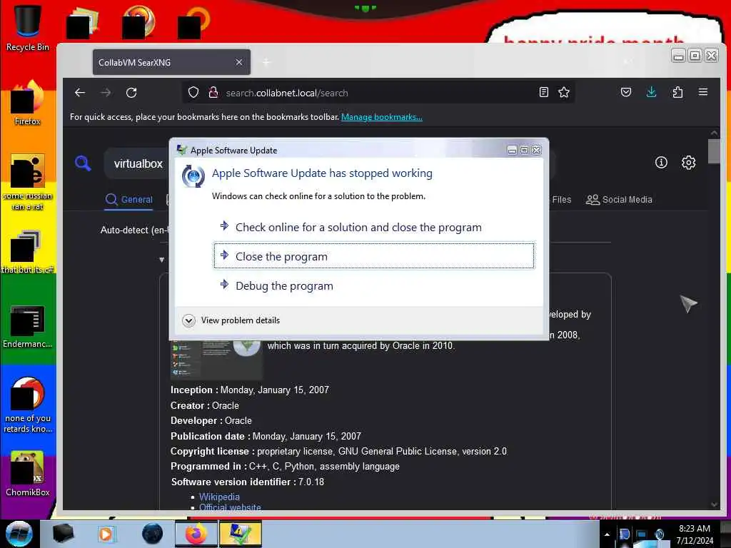Viewport: 731px width, 548px height.
Task: Click the Manage bookmarks link
Action: click(x=382, y=117)
